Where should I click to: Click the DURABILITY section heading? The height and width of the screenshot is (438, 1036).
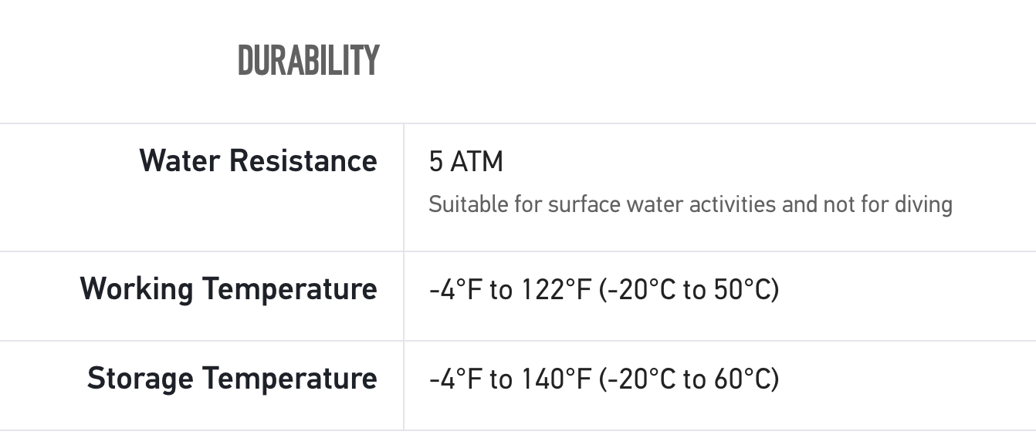point(308,61)
